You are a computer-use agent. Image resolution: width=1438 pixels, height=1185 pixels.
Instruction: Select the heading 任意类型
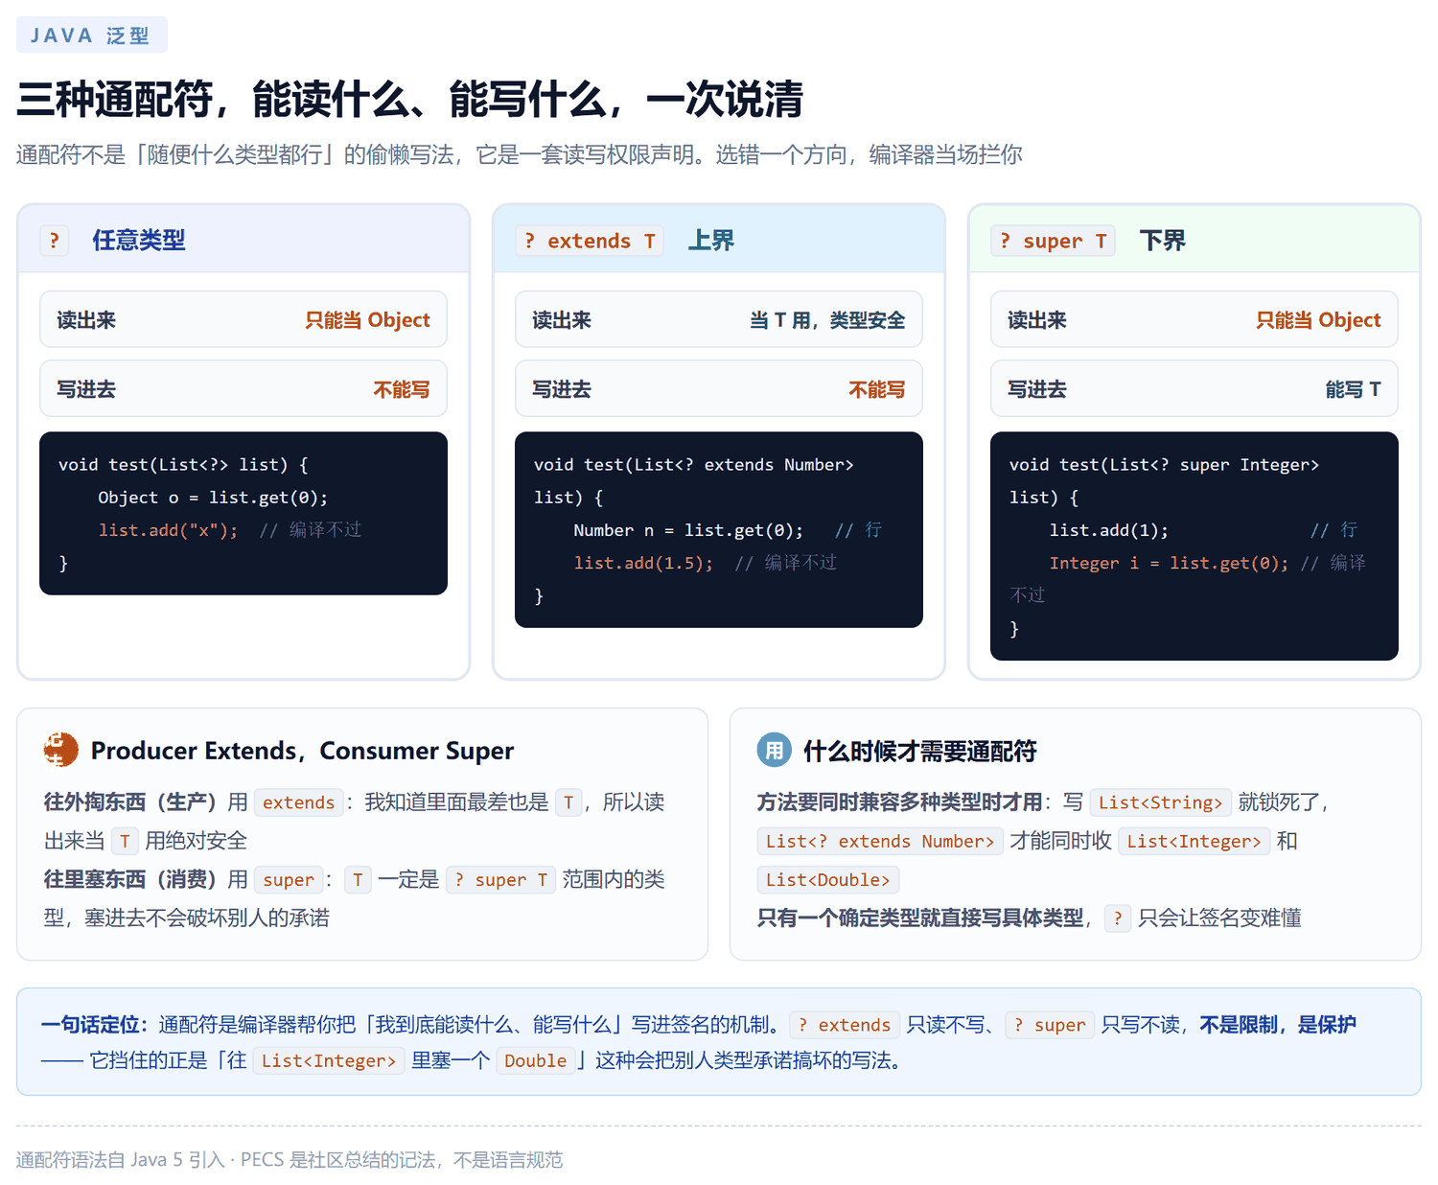[139, 241]
